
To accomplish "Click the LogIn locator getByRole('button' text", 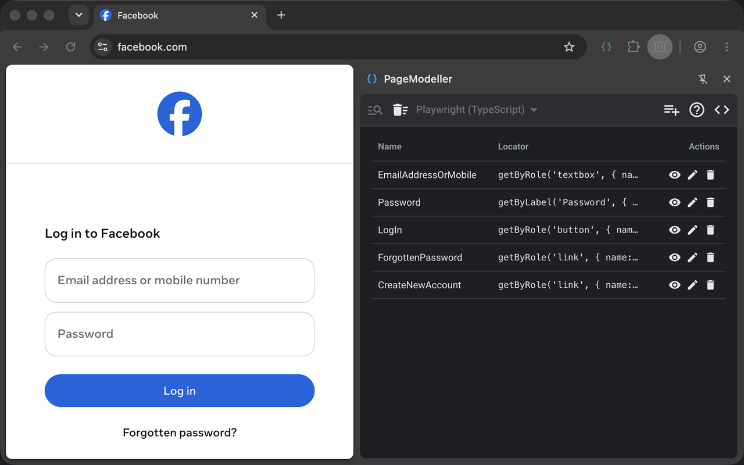I will click(x=568, y=230).
